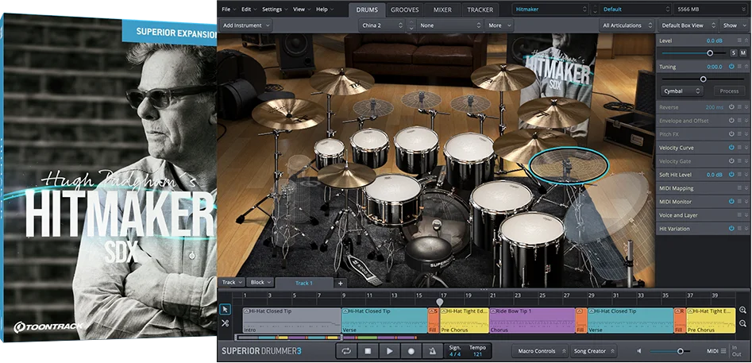Open the Reverse section menu icon
752x363 pixels.
(739, 107)
